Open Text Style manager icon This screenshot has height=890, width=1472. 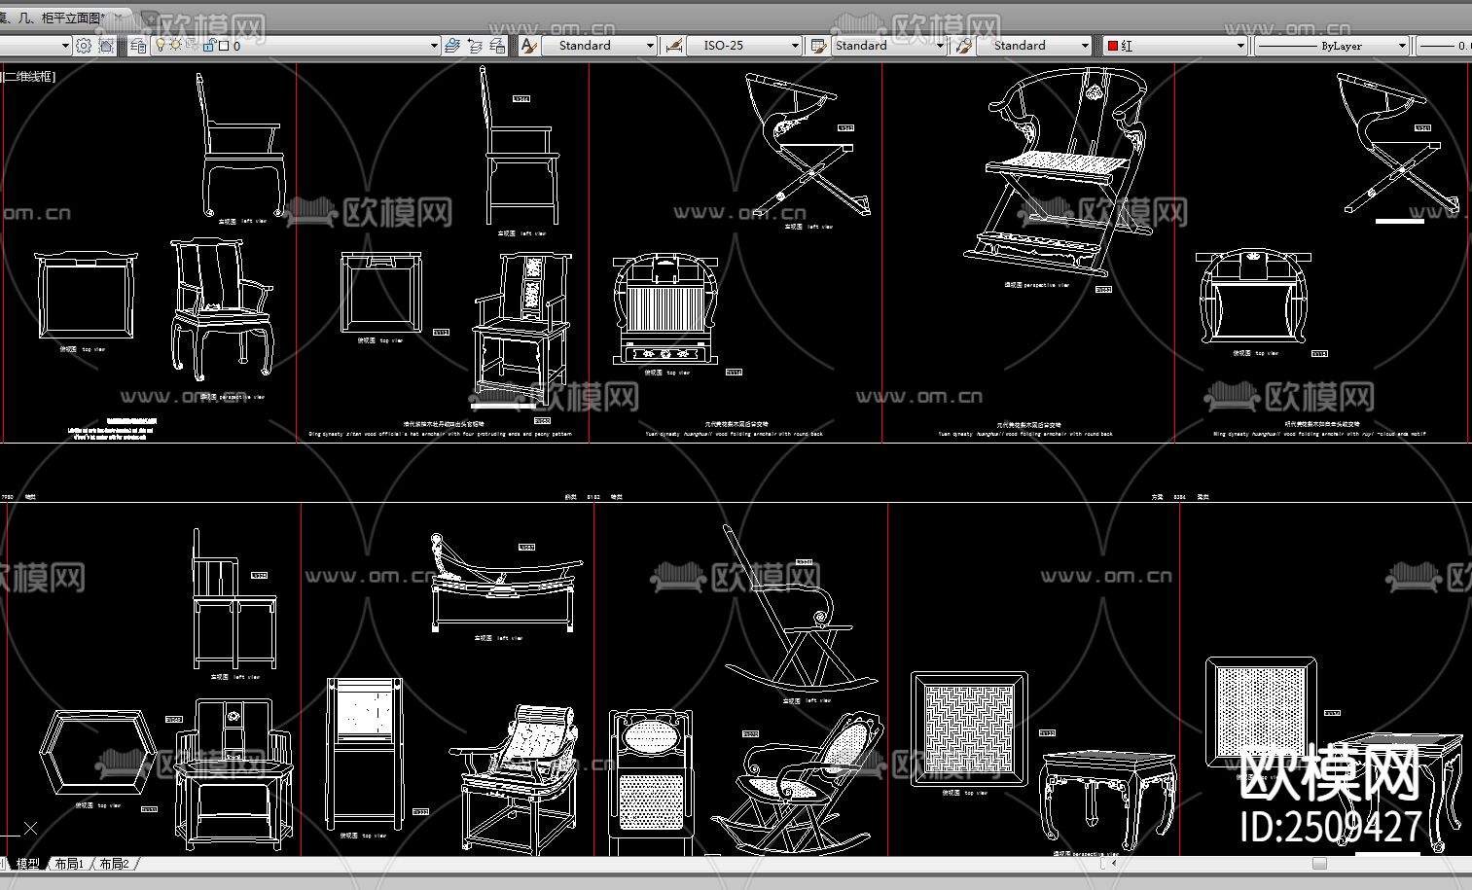pyautogui.click(x=528, y=46)
